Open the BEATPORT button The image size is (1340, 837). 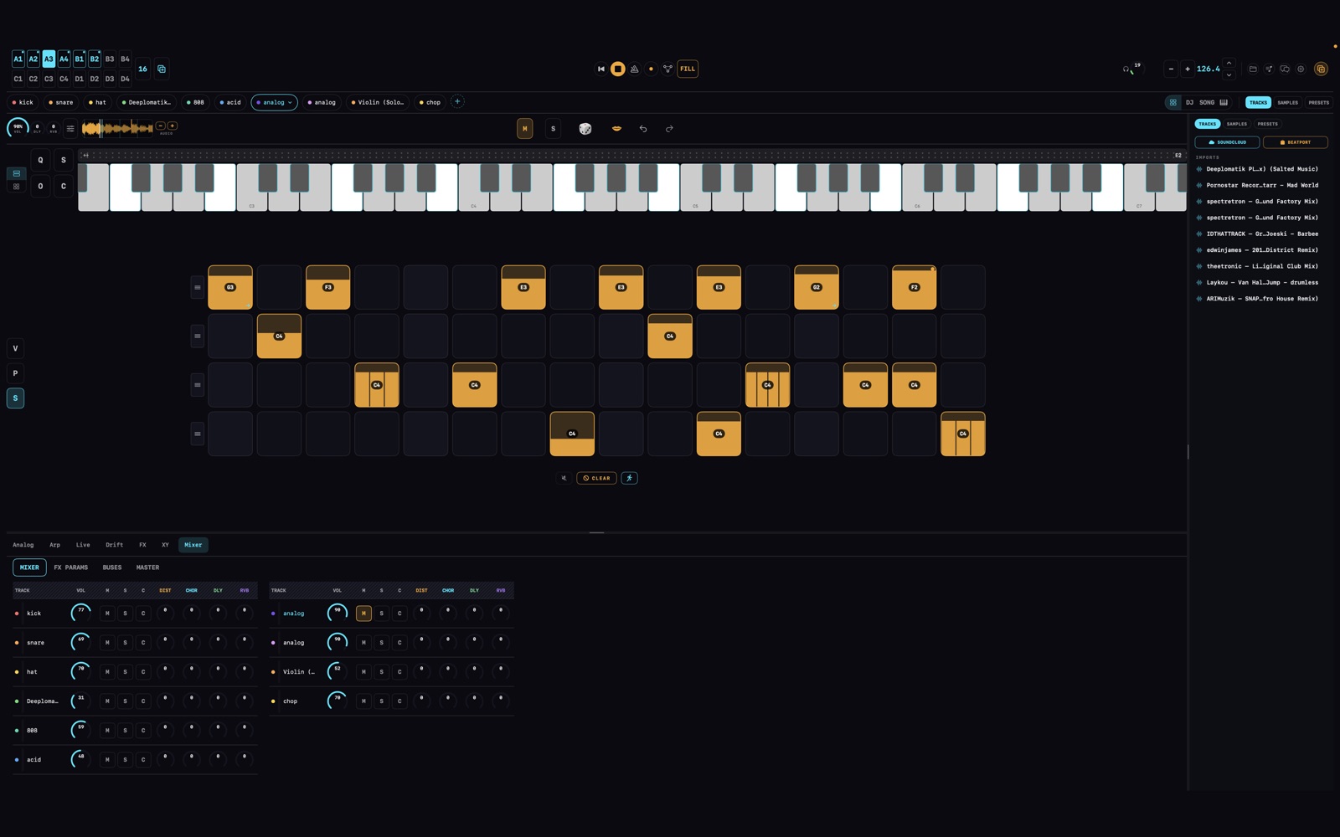[x=1295, y=142]
